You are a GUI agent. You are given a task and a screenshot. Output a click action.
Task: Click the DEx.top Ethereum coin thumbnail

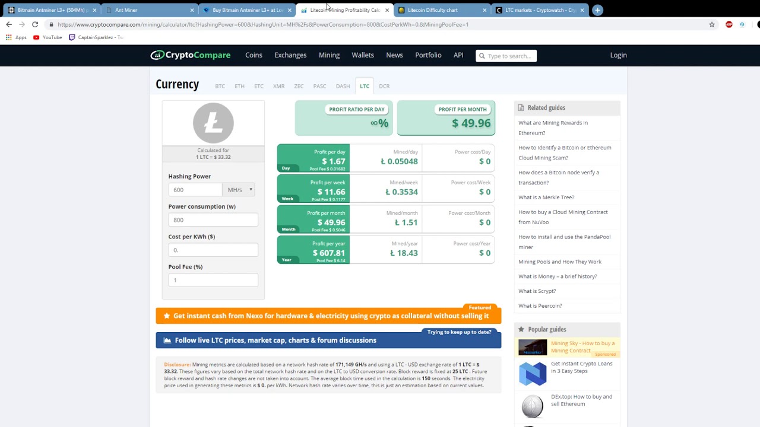[x=533, y=406]
